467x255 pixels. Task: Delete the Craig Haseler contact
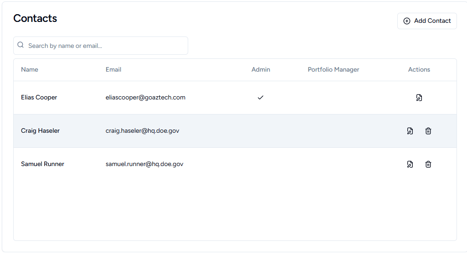pyautogui.click(x=428, y=131)
